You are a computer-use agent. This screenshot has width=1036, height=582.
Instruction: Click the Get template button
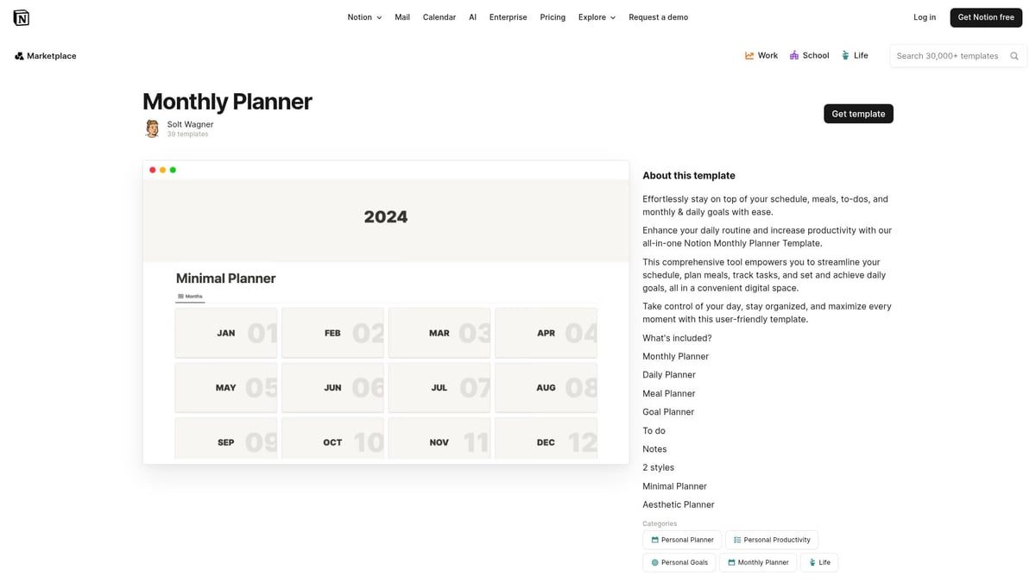point(857,113)
